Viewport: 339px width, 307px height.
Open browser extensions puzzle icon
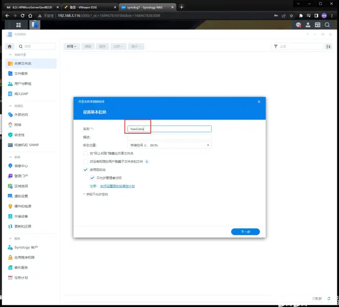300,15
